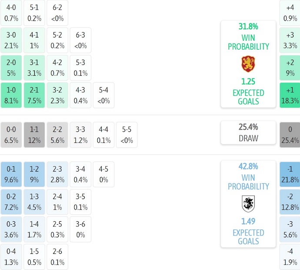Click the 31.8% win probability text
300x270 pixels.
point(248,26)
